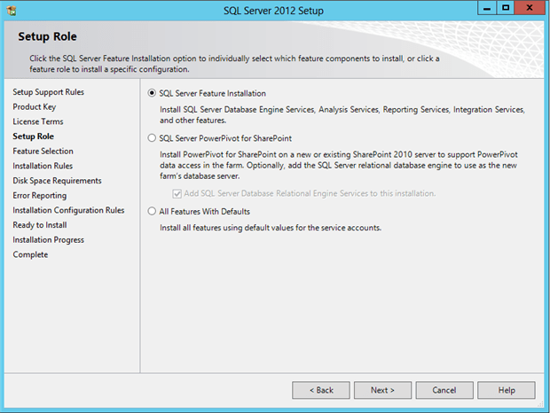Image resolution: width=550 pixels, height=413 pixels.
Task: Click the Install all features using default values text
Action: tap(271, 228)
